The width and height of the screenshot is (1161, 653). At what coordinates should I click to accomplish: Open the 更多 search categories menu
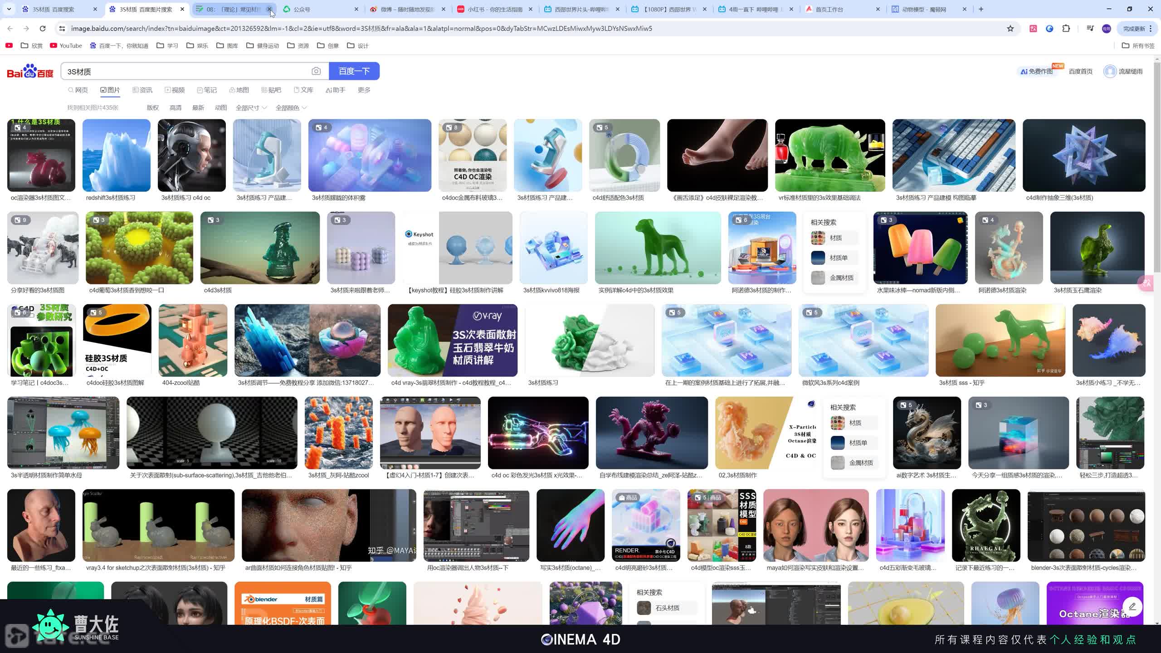click(x=364, y=90)
